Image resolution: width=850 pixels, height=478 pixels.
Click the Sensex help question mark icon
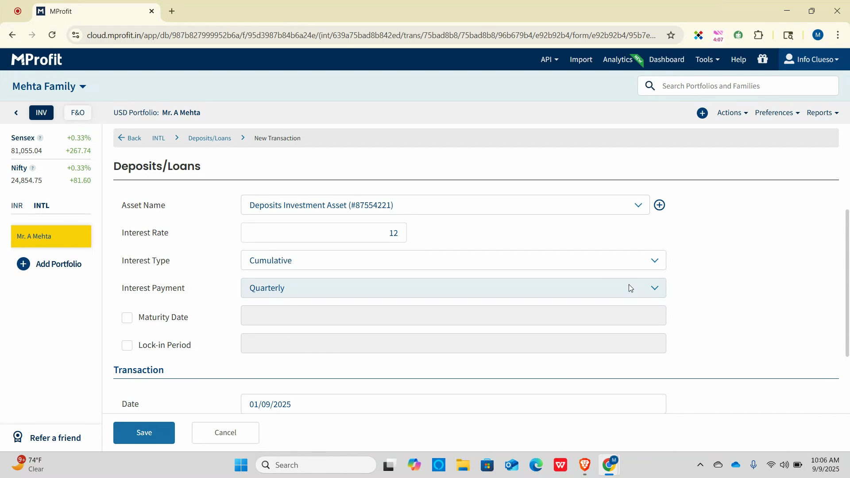pos(40,138)
